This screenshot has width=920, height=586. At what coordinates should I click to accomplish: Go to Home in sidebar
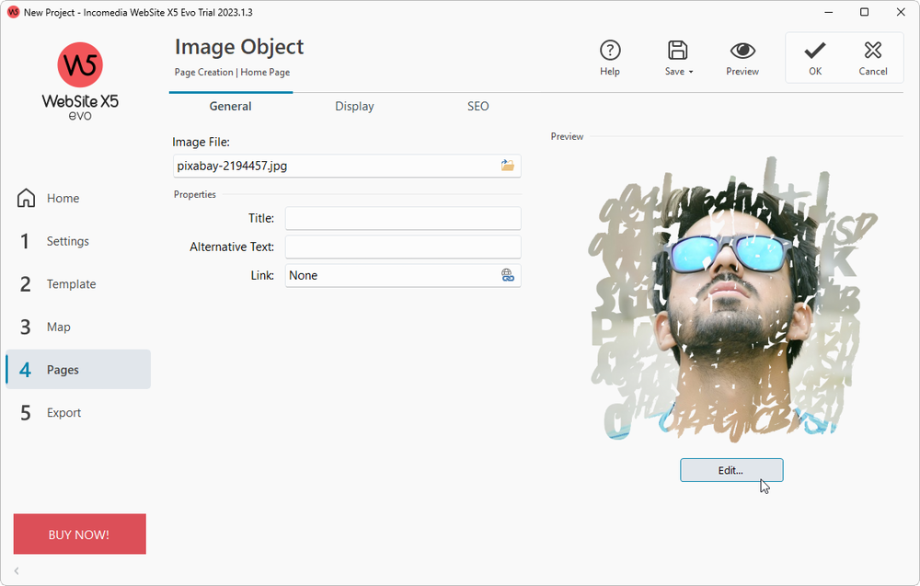(63, 198)
